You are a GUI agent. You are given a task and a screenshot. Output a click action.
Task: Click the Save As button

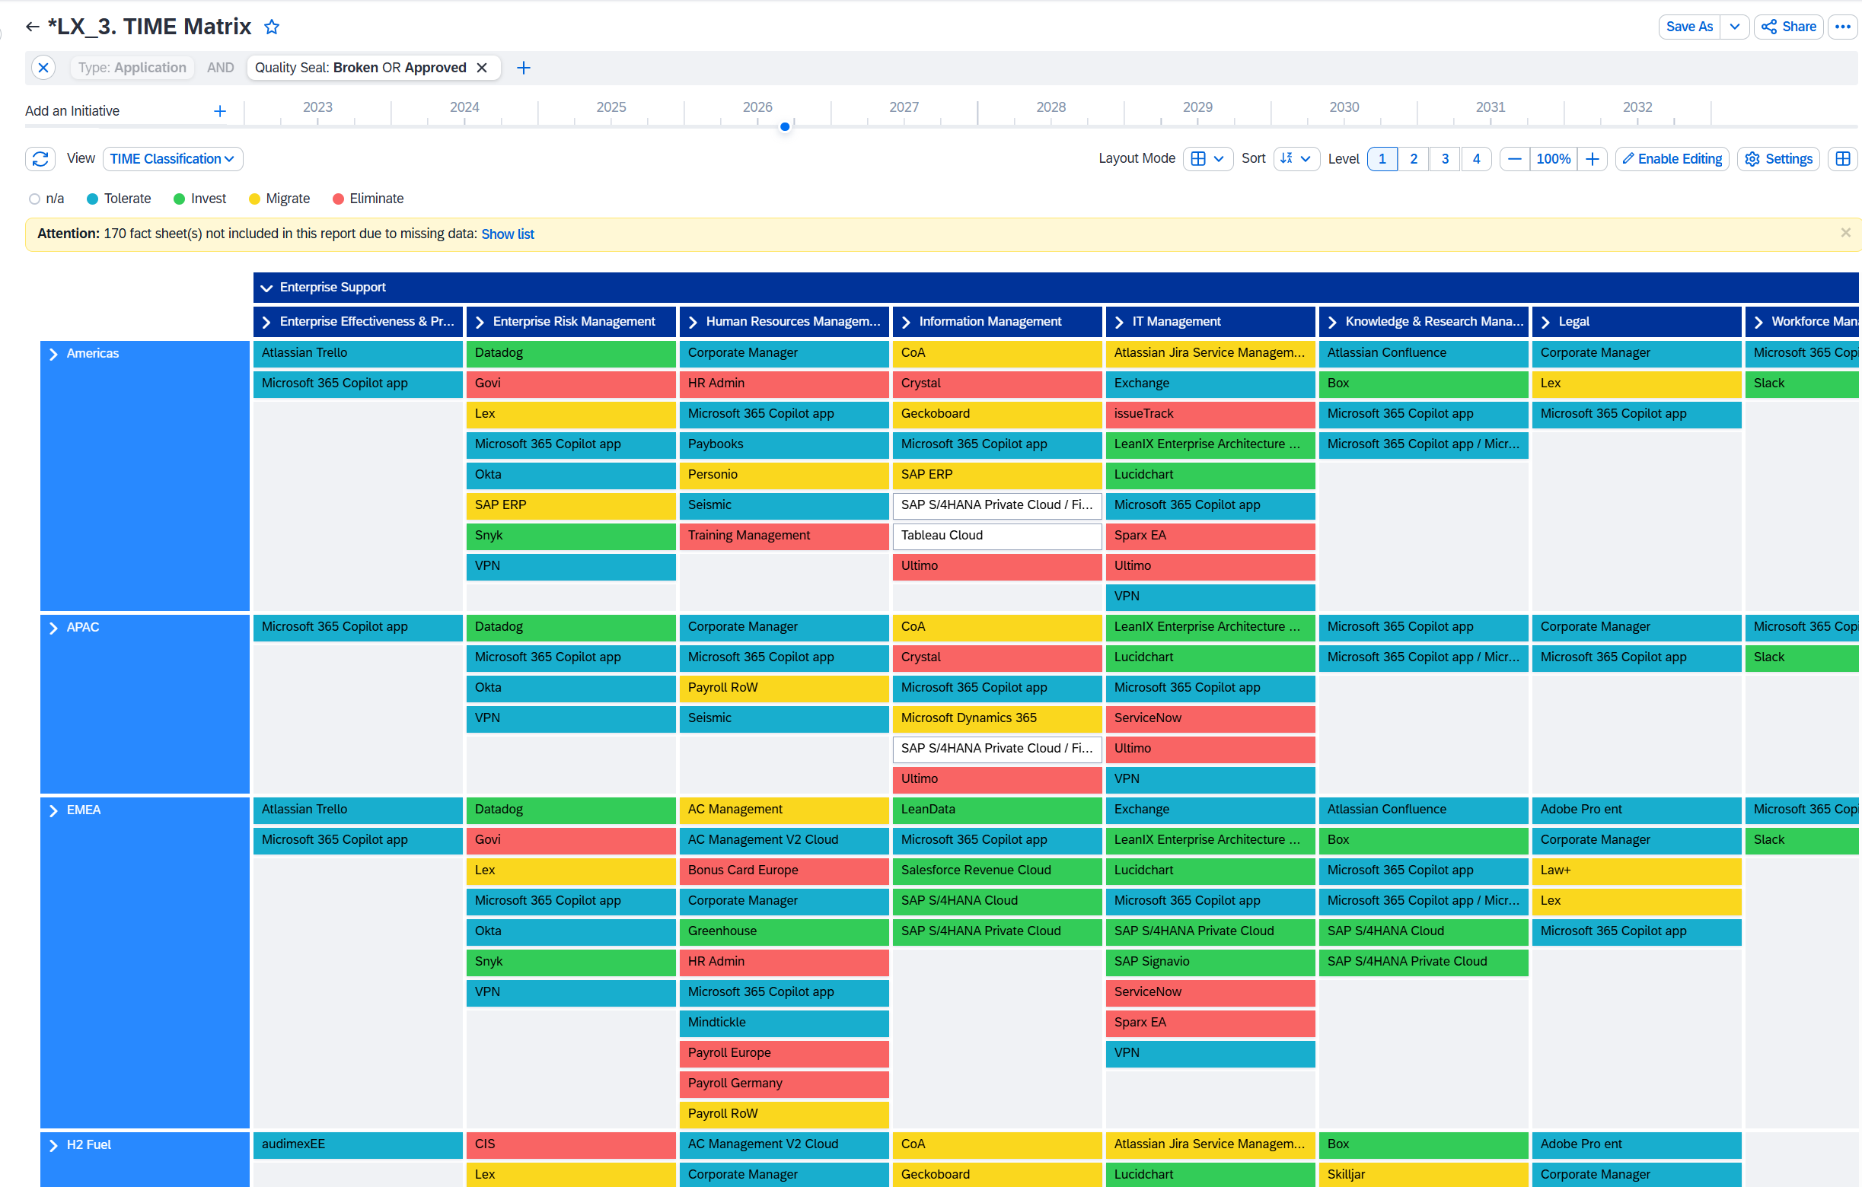click(1689, 27)
